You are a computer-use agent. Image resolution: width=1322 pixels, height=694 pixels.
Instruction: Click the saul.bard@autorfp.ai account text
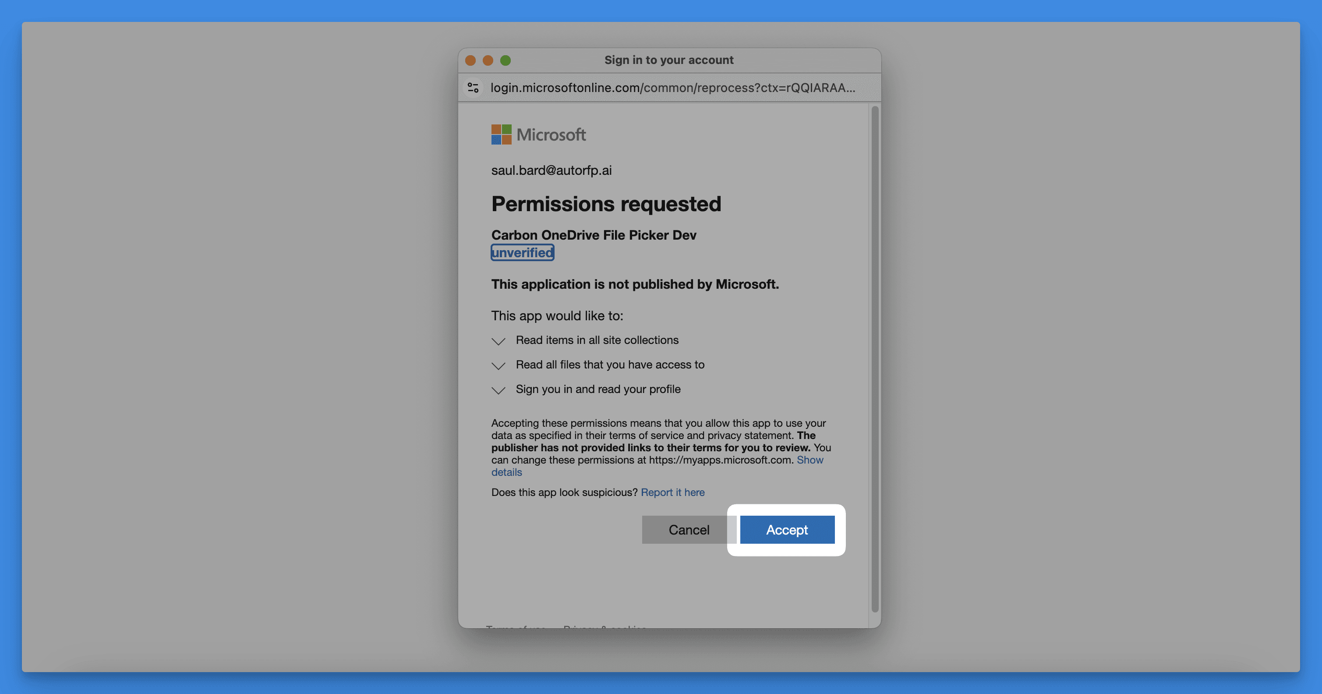point(551,170)
